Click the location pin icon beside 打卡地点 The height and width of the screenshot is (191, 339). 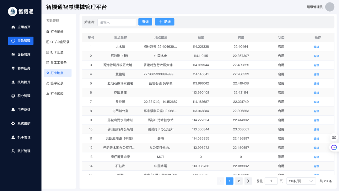coord(48,73)
